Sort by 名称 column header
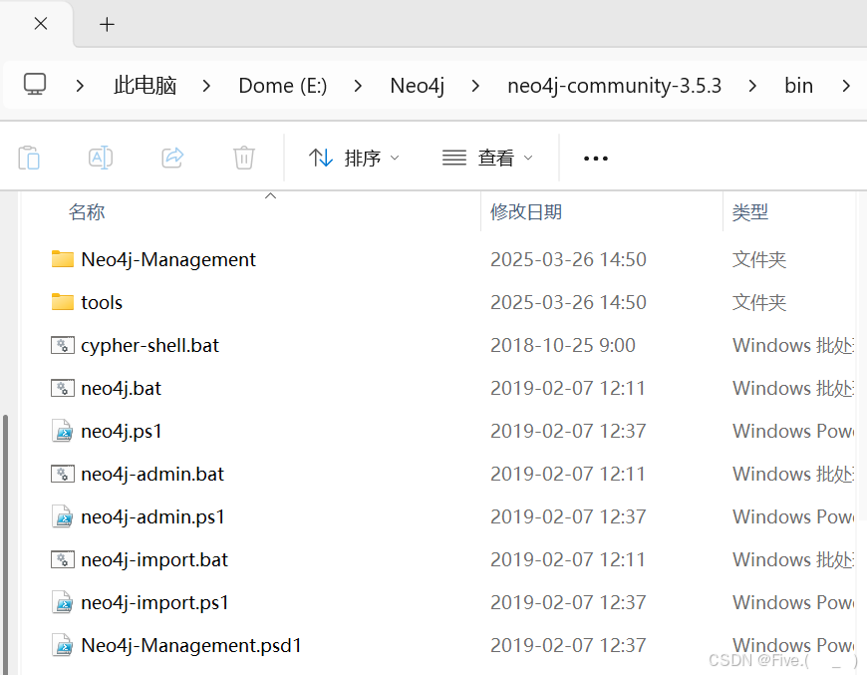This screenshot has height=675, width=867. pos(87,212)
